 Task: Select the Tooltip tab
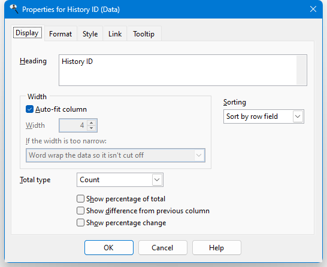coord(144,33)
